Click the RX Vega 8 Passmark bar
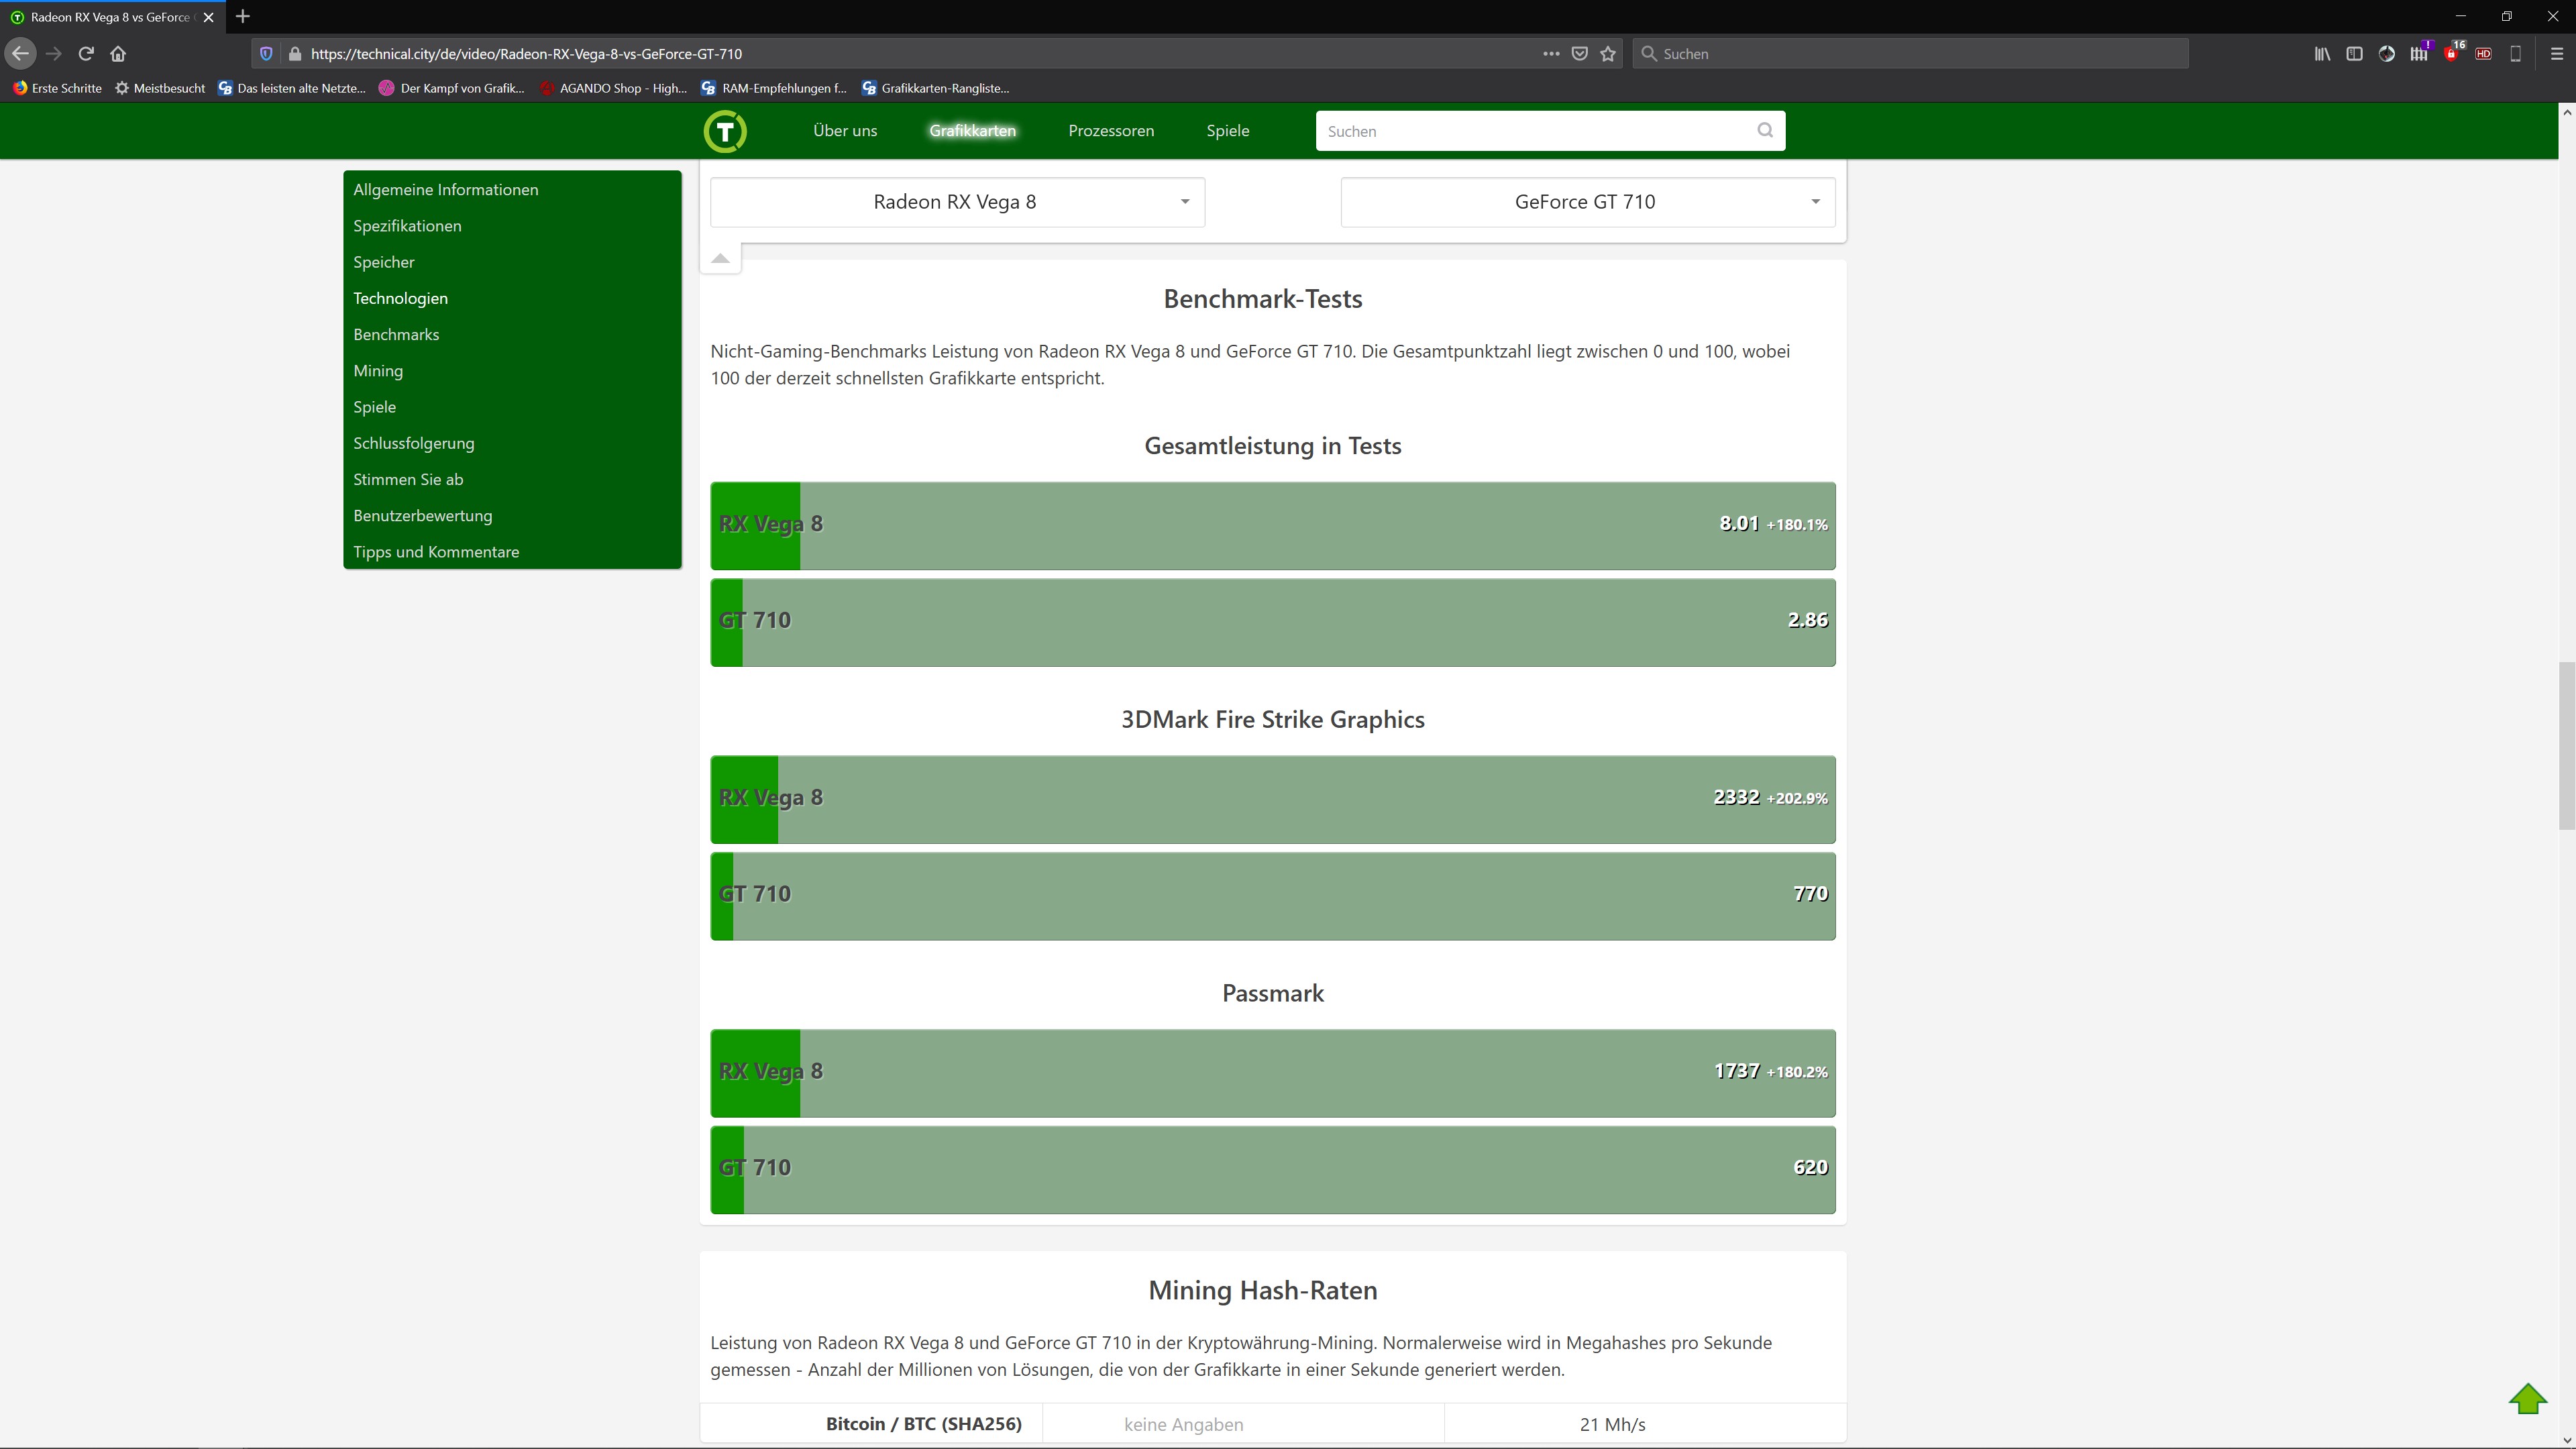The width and height of the screenshot is (2576, 1449). pos(1272,1073)
